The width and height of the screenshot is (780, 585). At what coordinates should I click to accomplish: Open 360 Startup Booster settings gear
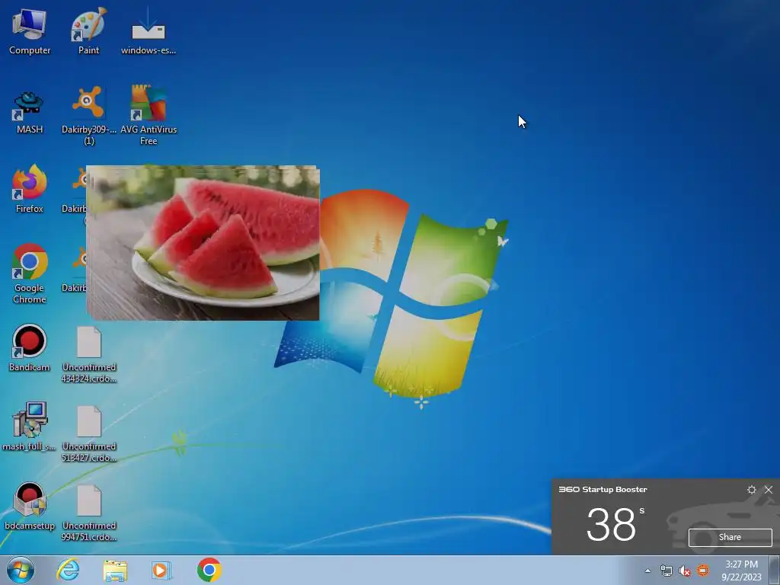pyautogui.click(x=752, y=490)
